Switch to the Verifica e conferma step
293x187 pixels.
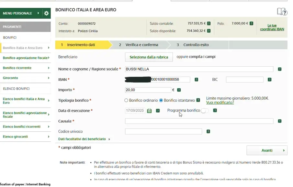141,45
